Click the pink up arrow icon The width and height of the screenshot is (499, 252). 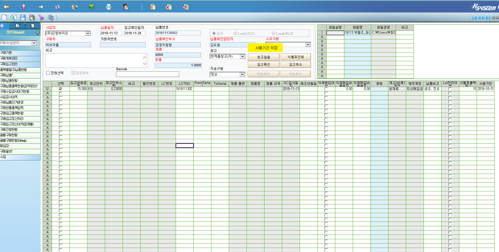click(x=24, y=7)
